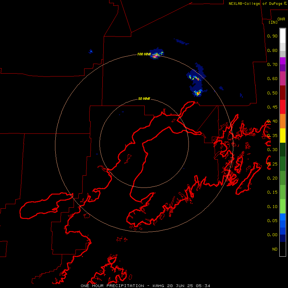The image size is (288, 288).
Task: Click the light green swatch on the scale
Action: [x=283, y=206]
